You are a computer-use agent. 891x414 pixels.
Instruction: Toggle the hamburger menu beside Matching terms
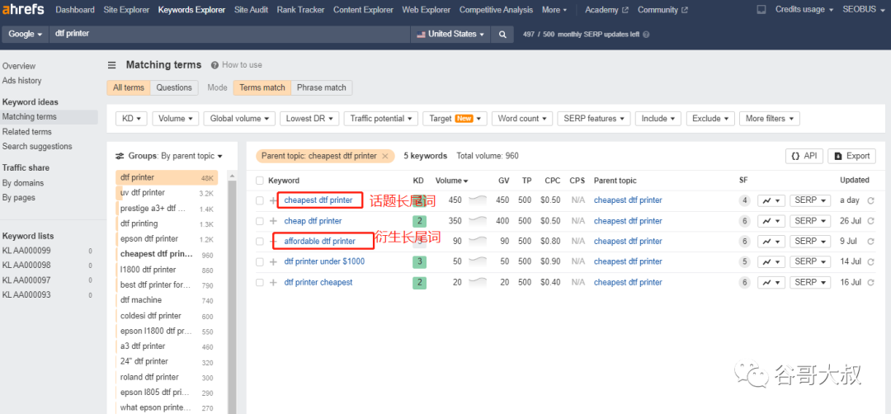click(111, 65)
